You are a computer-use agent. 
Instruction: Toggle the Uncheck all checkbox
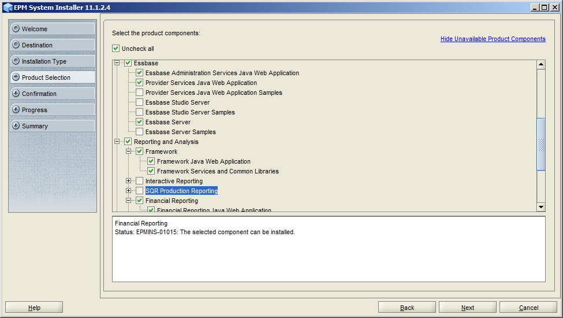(115, 48)
